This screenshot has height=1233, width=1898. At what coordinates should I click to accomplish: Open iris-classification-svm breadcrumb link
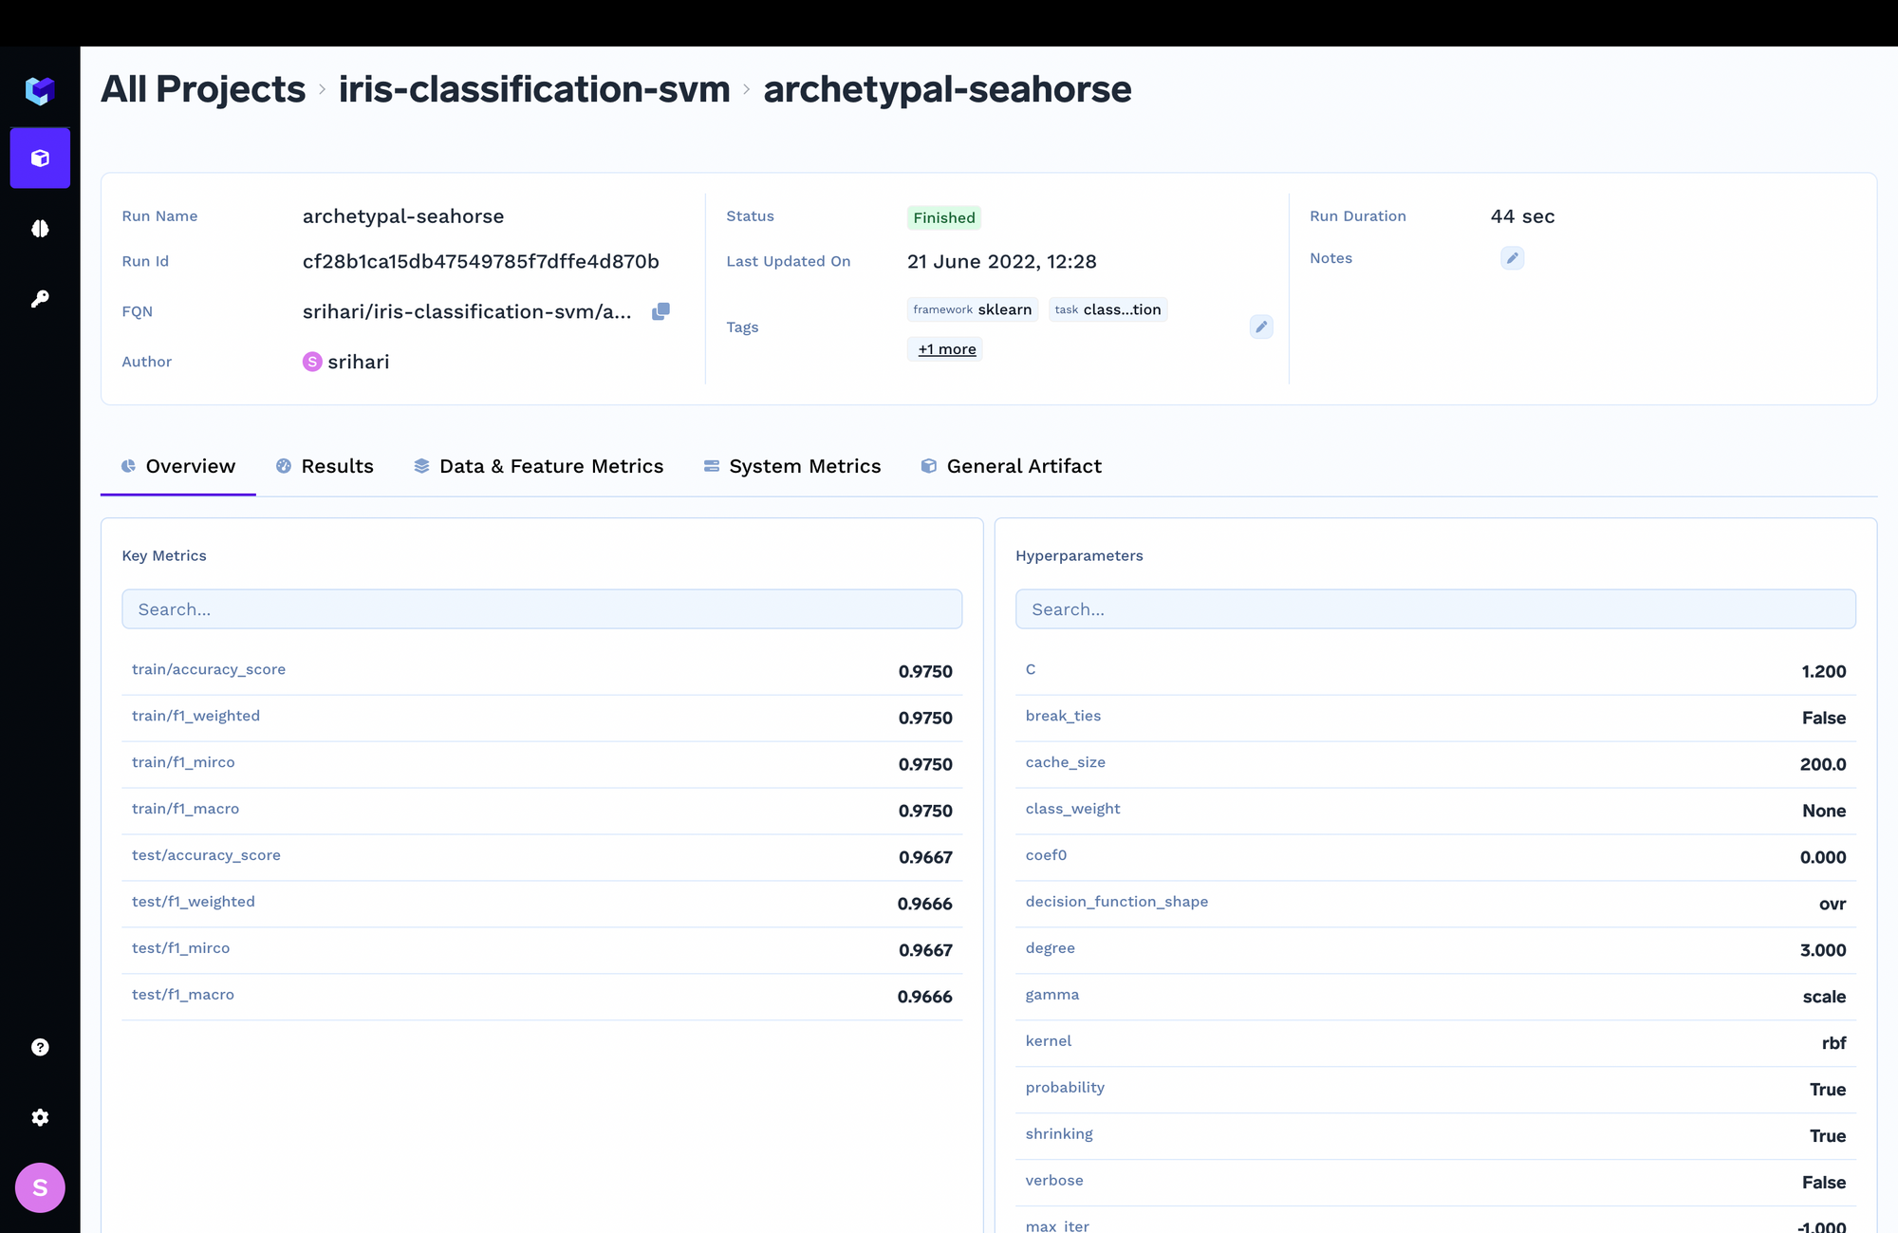pyautogui.click(x=534, y=89)
